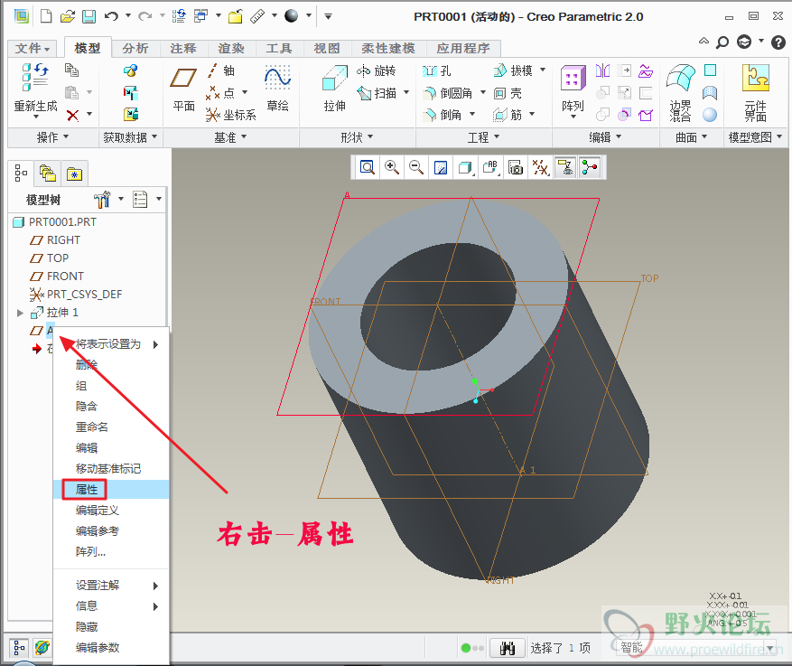This screenshot has height=666, width=792.
Task: Switch to the Folder Browser navigator tab
Action: (48, 174)
